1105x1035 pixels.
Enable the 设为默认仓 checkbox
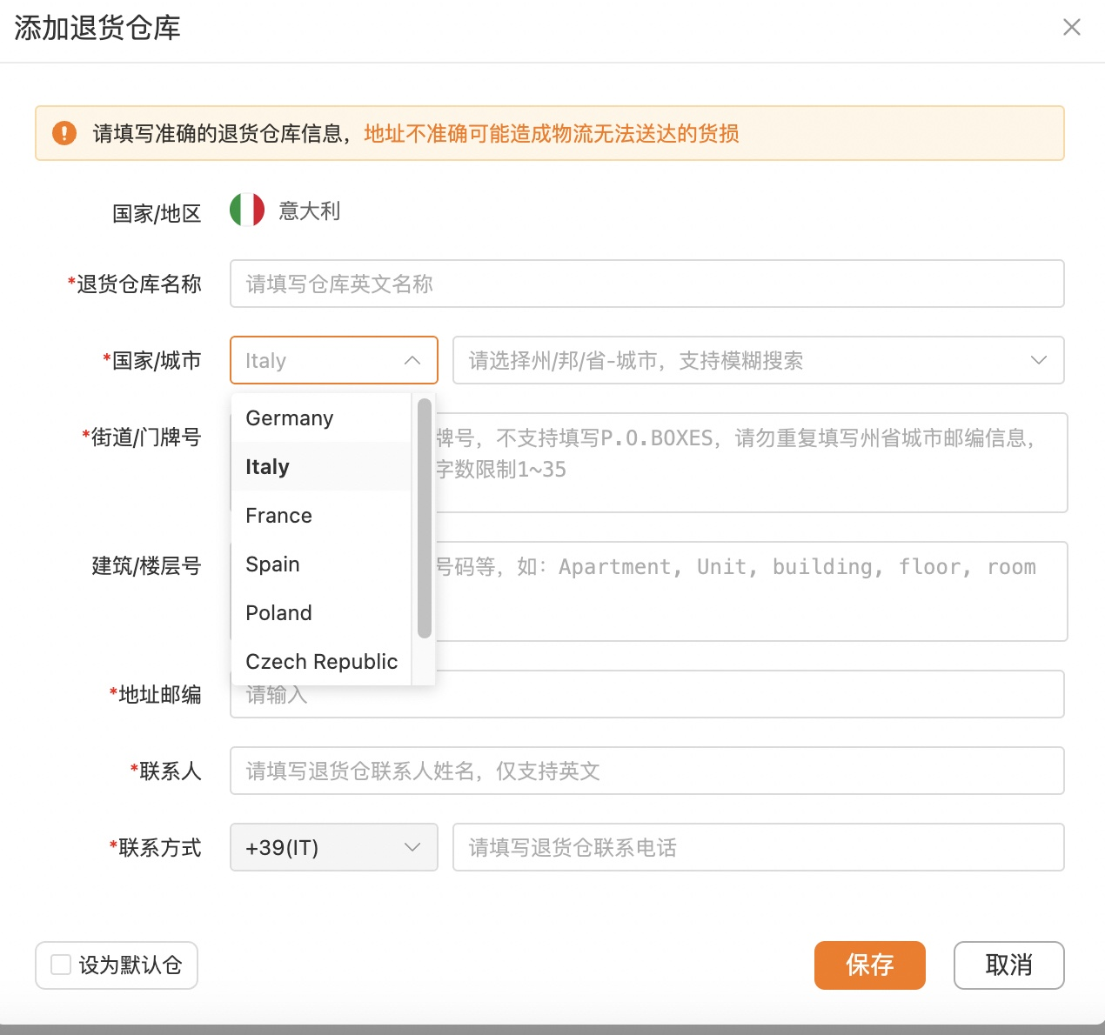pos(61,965)
